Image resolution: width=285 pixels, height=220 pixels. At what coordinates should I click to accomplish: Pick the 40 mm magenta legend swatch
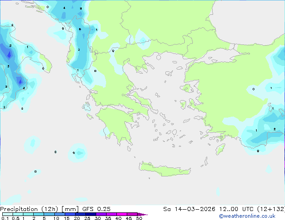coord(122,214)
